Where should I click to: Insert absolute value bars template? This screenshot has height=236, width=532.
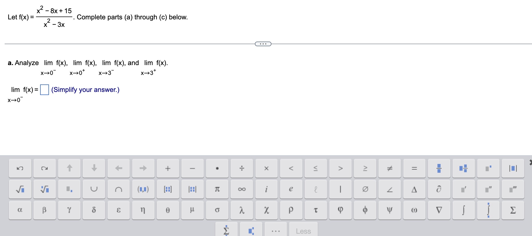coord(513,168)
